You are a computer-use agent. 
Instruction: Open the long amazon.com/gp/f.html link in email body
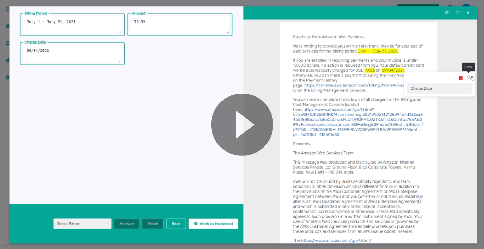(358, 122)
